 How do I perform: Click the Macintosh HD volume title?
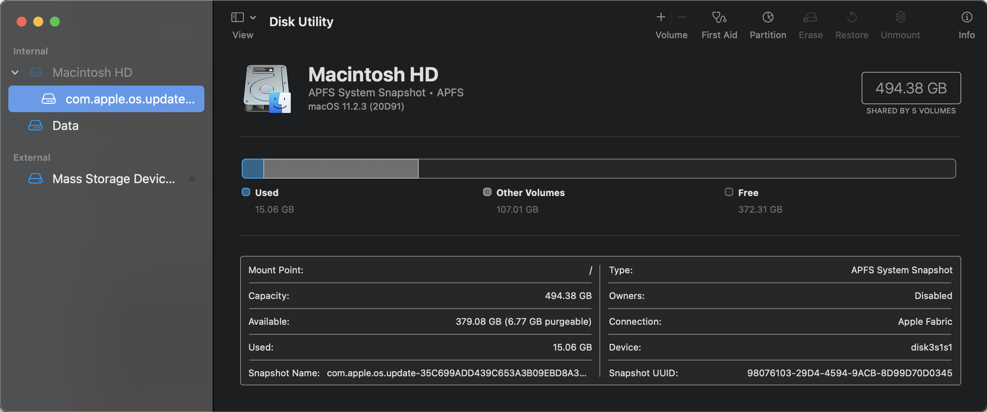(373, 74)
